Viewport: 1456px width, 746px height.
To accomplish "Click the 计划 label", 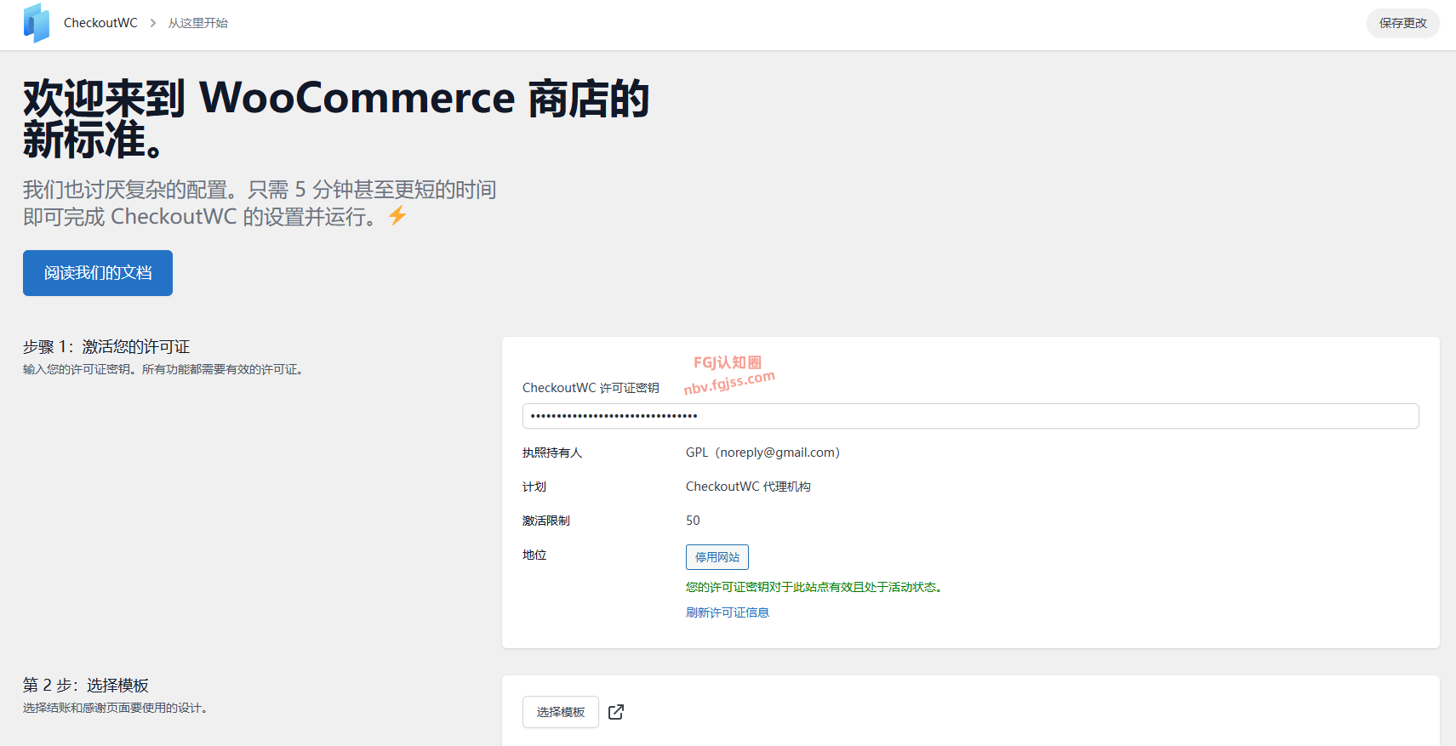I will point(534,487).
